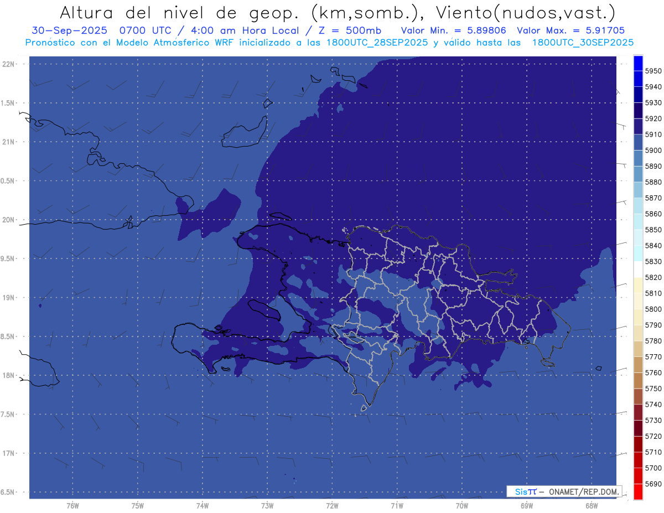Screen dimensions: 664x513
Task: Click the legend value "5820"
Action: point(653,277)
